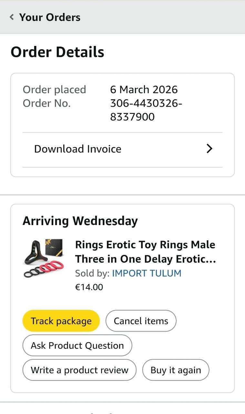Click the 6 March 2026 date
The height and width of the screenshot is (414, 245).
click(144, 90)
